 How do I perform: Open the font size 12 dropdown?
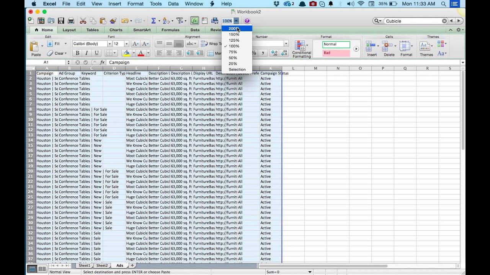tap(126, 44)
